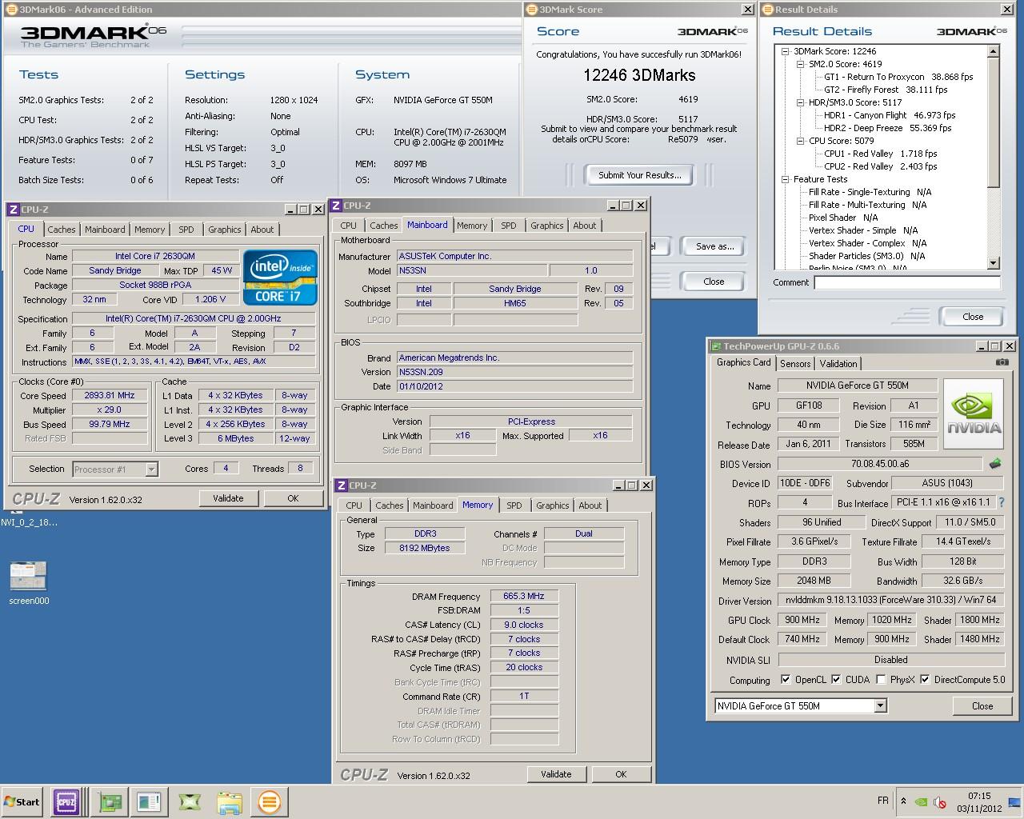Click the Comment input field
The image size is (1024, 819).
tap(907, 282)
